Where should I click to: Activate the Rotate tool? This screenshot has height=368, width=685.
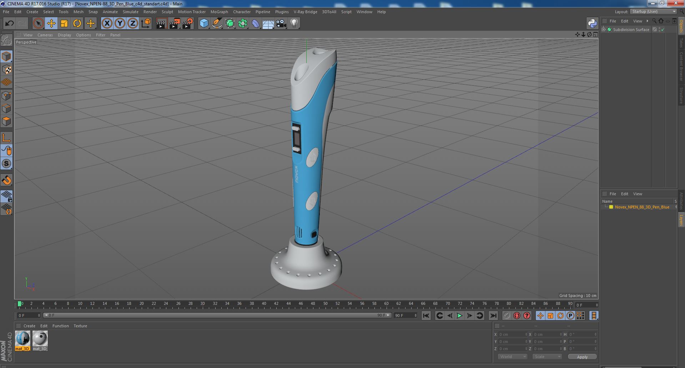(77, 24)
